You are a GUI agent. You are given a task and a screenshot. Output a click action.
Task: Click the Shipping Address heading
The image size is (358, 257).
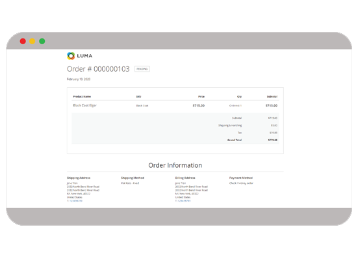(79, 178)
